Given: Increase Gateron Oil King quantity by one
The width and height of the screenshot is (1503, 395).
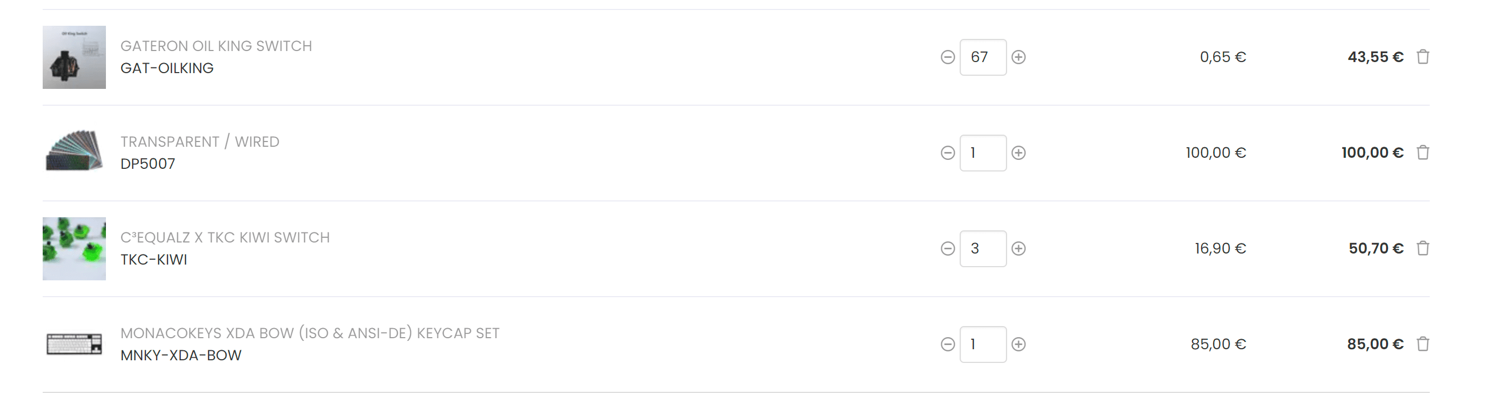Looking at the screenshot, I should [x=1018, y=57].
